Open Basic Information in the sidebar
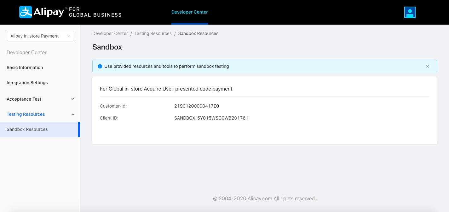This screenshot has height=212, width=449. tap(25, 68)
